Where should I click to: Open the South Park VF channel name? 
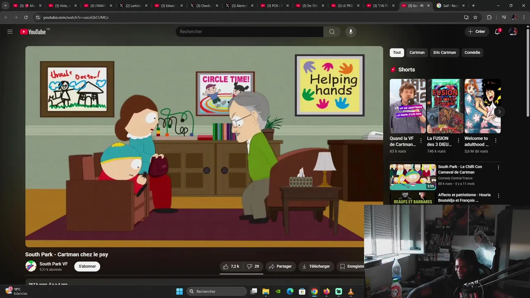click(53, 264)
